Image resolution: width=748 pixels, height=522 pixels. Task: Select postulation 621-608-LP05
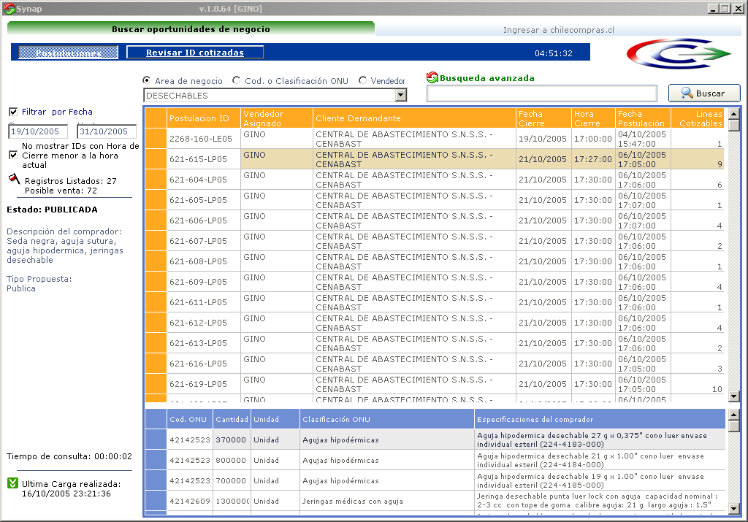[435, 261]
